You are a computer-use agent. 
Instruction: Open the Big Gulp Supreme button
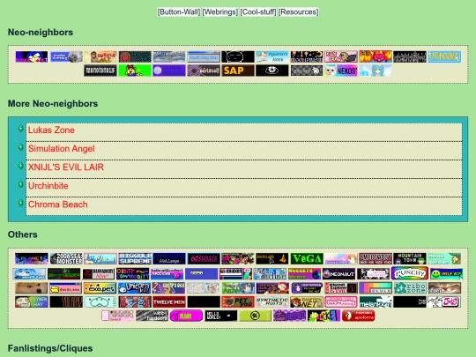pyautogui.click(x=135, y=258)
